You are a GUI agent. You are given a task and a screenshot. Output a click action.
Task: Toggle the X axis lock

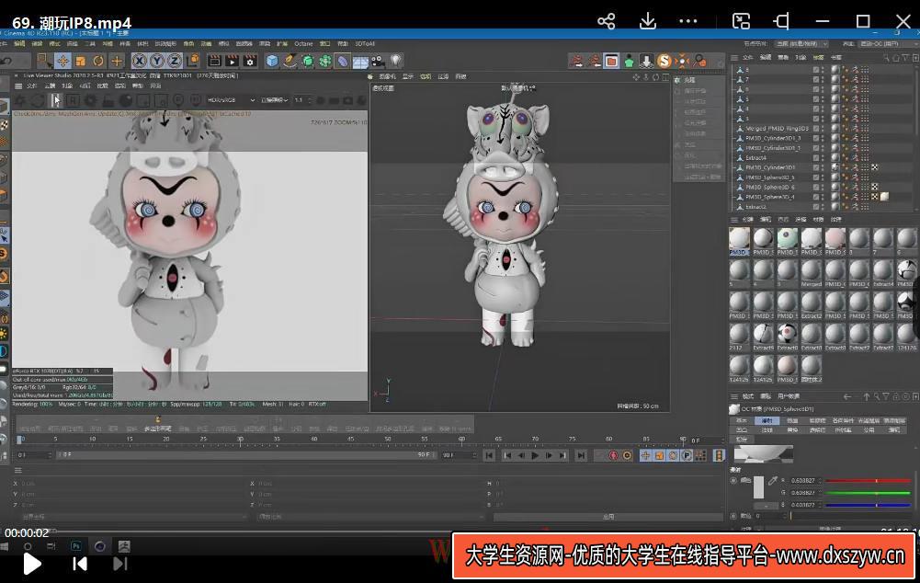click(139, 61)
